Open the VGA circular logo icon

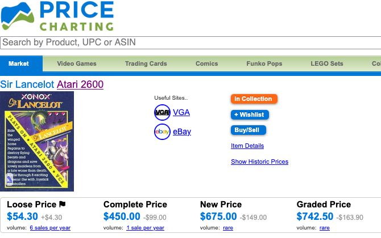click(162, 112)
